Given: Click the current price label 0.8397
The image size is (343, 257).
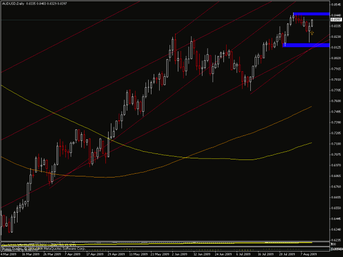Looking at the screenshot, I should pyautogui.click(x=336, y=20).
